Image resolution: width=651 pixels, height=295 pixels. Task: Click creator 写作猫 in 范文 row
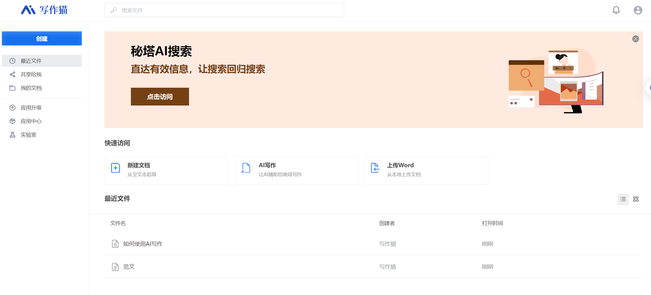point(388,267)
